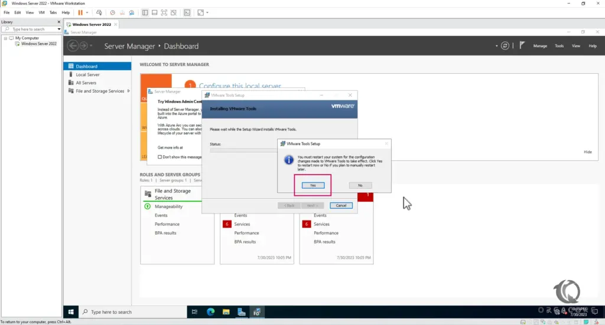Toggle the library sidebar view icon
605x325 pixels.
pos(145,13)
